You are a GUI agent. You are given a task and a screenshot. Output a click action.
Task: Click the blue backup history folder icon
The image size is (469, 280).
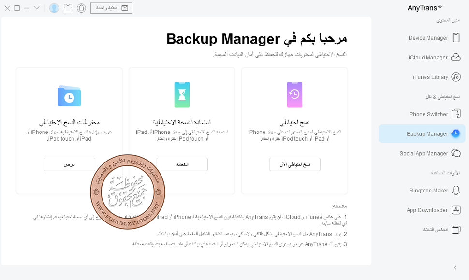[69, 96]
